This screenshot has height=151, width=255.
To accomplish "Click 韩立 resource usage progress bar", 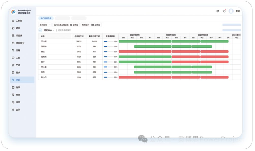I will (x=109, y=52).
